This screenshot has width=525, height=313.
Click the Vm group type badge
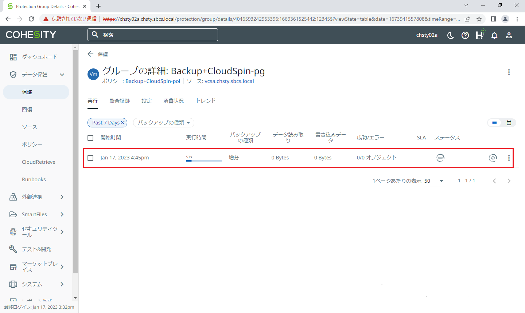click(x=93, y=74)
